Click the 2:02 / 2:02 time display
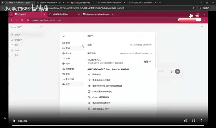This screenshot has width=216, height=128. [x=23, y=121]
